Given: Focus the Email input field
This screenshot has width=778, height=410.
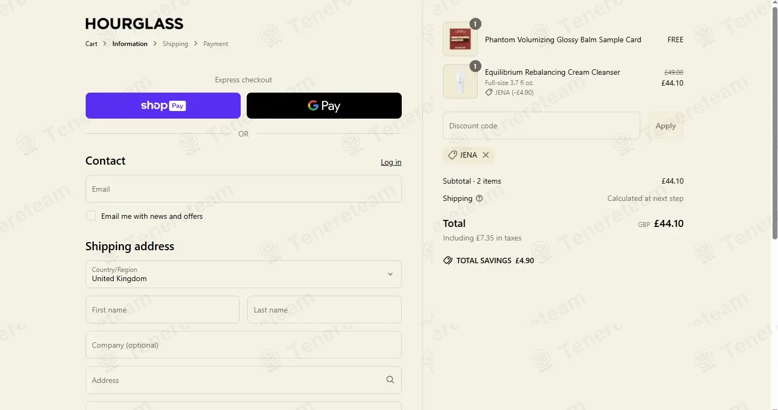Looking at the screenshot, I should click(x=243, y=189).
